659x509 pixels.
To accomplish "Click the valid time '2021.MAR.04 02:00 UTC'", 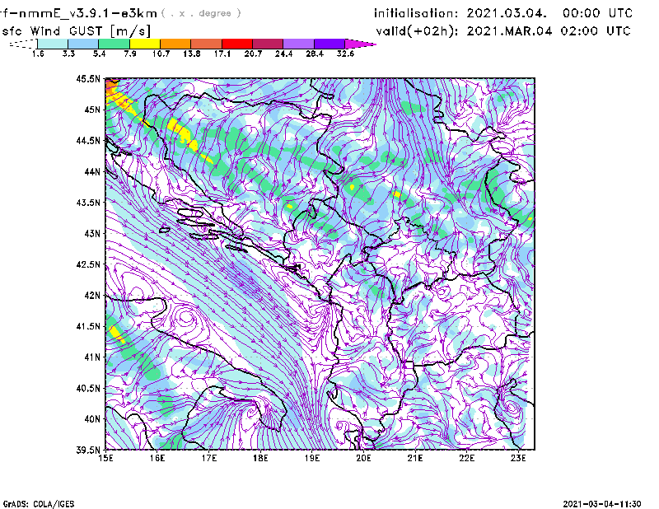I will coord(549,31).
